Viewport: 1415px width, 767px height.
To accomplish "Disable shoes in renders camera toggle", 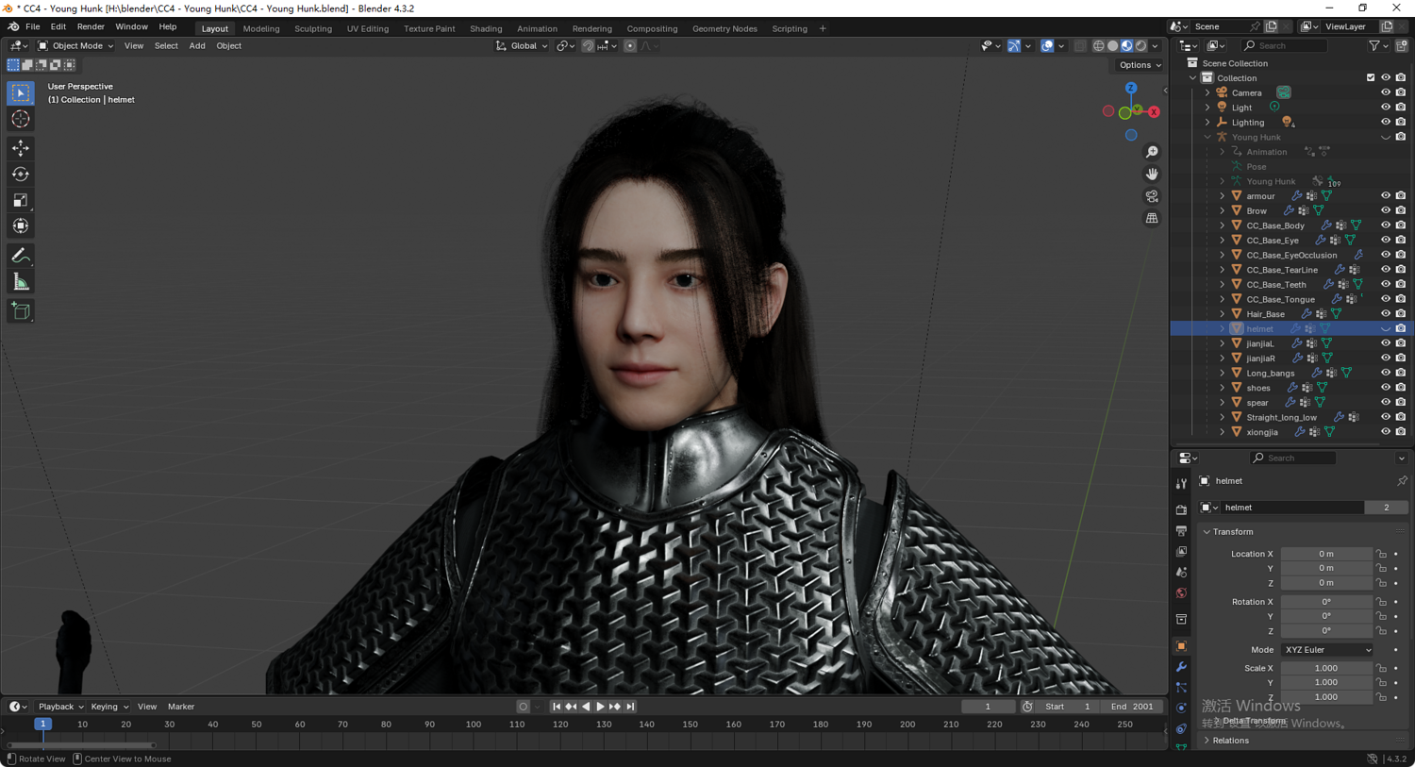I will pyautogui.click(x=1401, y=388).
